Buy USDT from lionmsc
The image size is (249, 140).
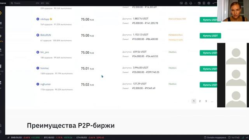(209, 69)
